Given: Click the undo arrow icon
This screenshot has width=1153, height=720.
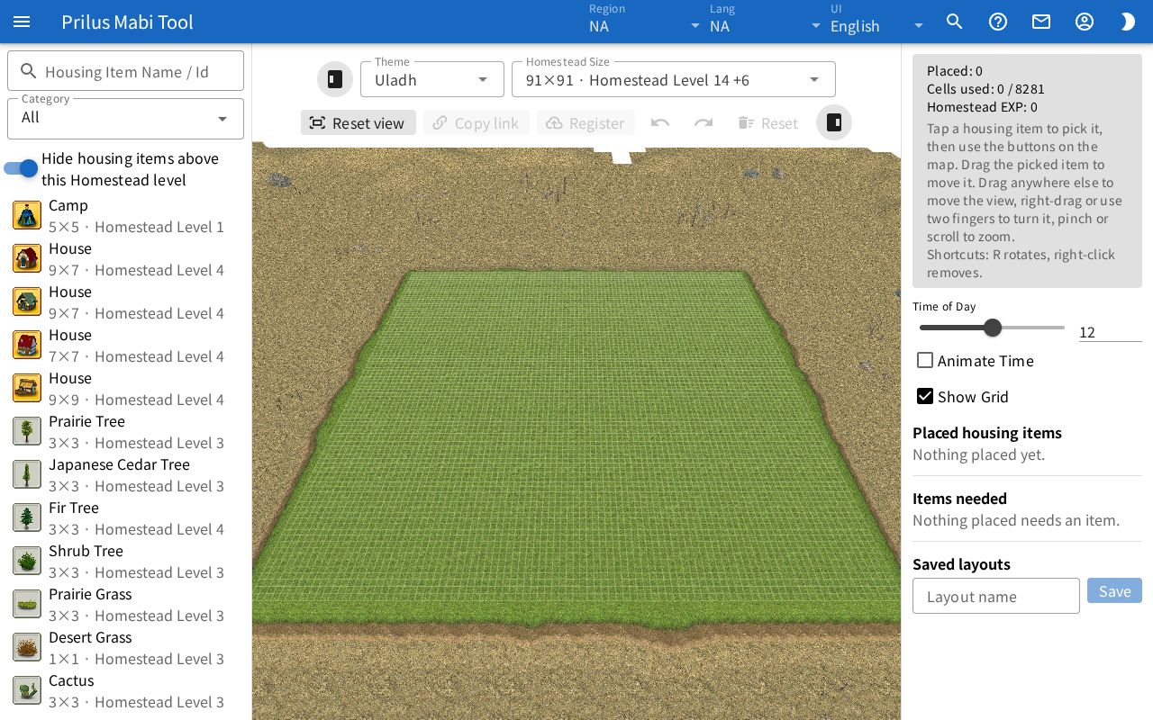Looking at the screenshot, I should pos(660,122).
